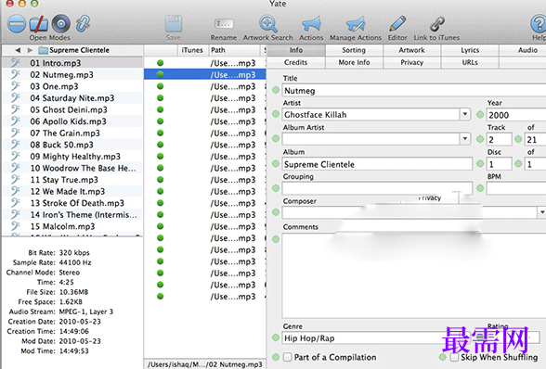Click the Track number field showing 2
Image resolution: width=546 pixels, height=369 pixels.
click(499, 139)
